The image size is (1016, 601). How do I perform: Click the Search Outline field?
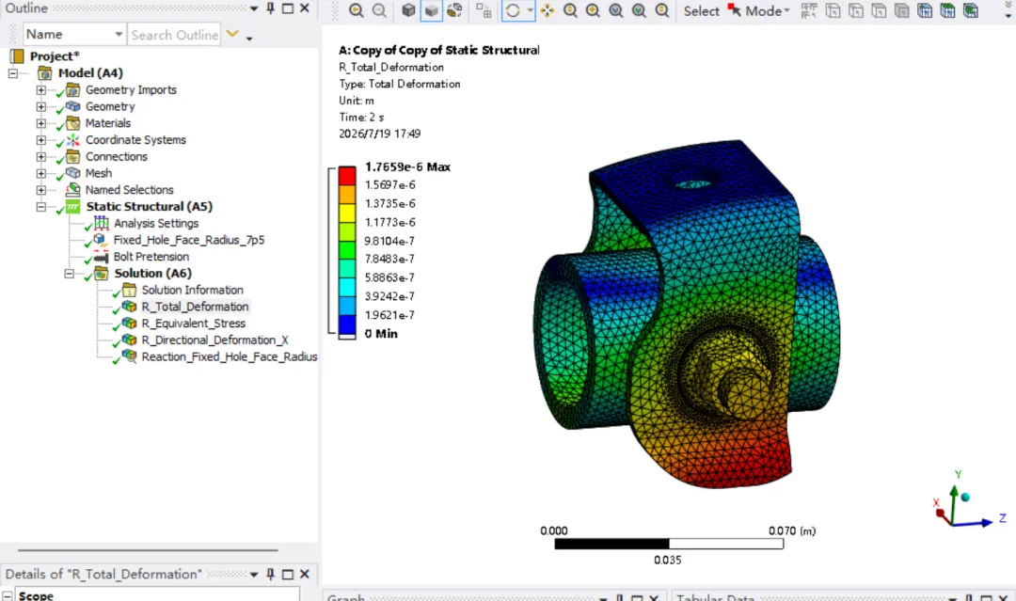click(x=174, y=34)
